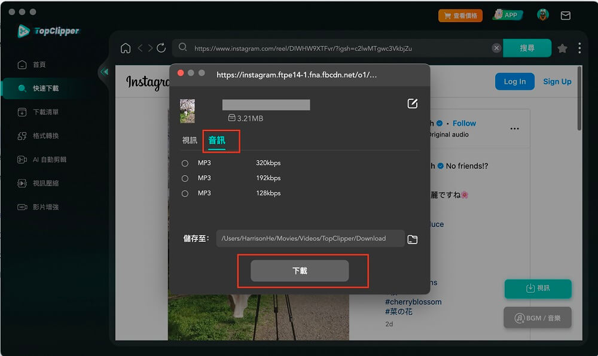Click the TopClipper logo icon
The height and width of the screenshot is (356, 598).
point(24,31)
